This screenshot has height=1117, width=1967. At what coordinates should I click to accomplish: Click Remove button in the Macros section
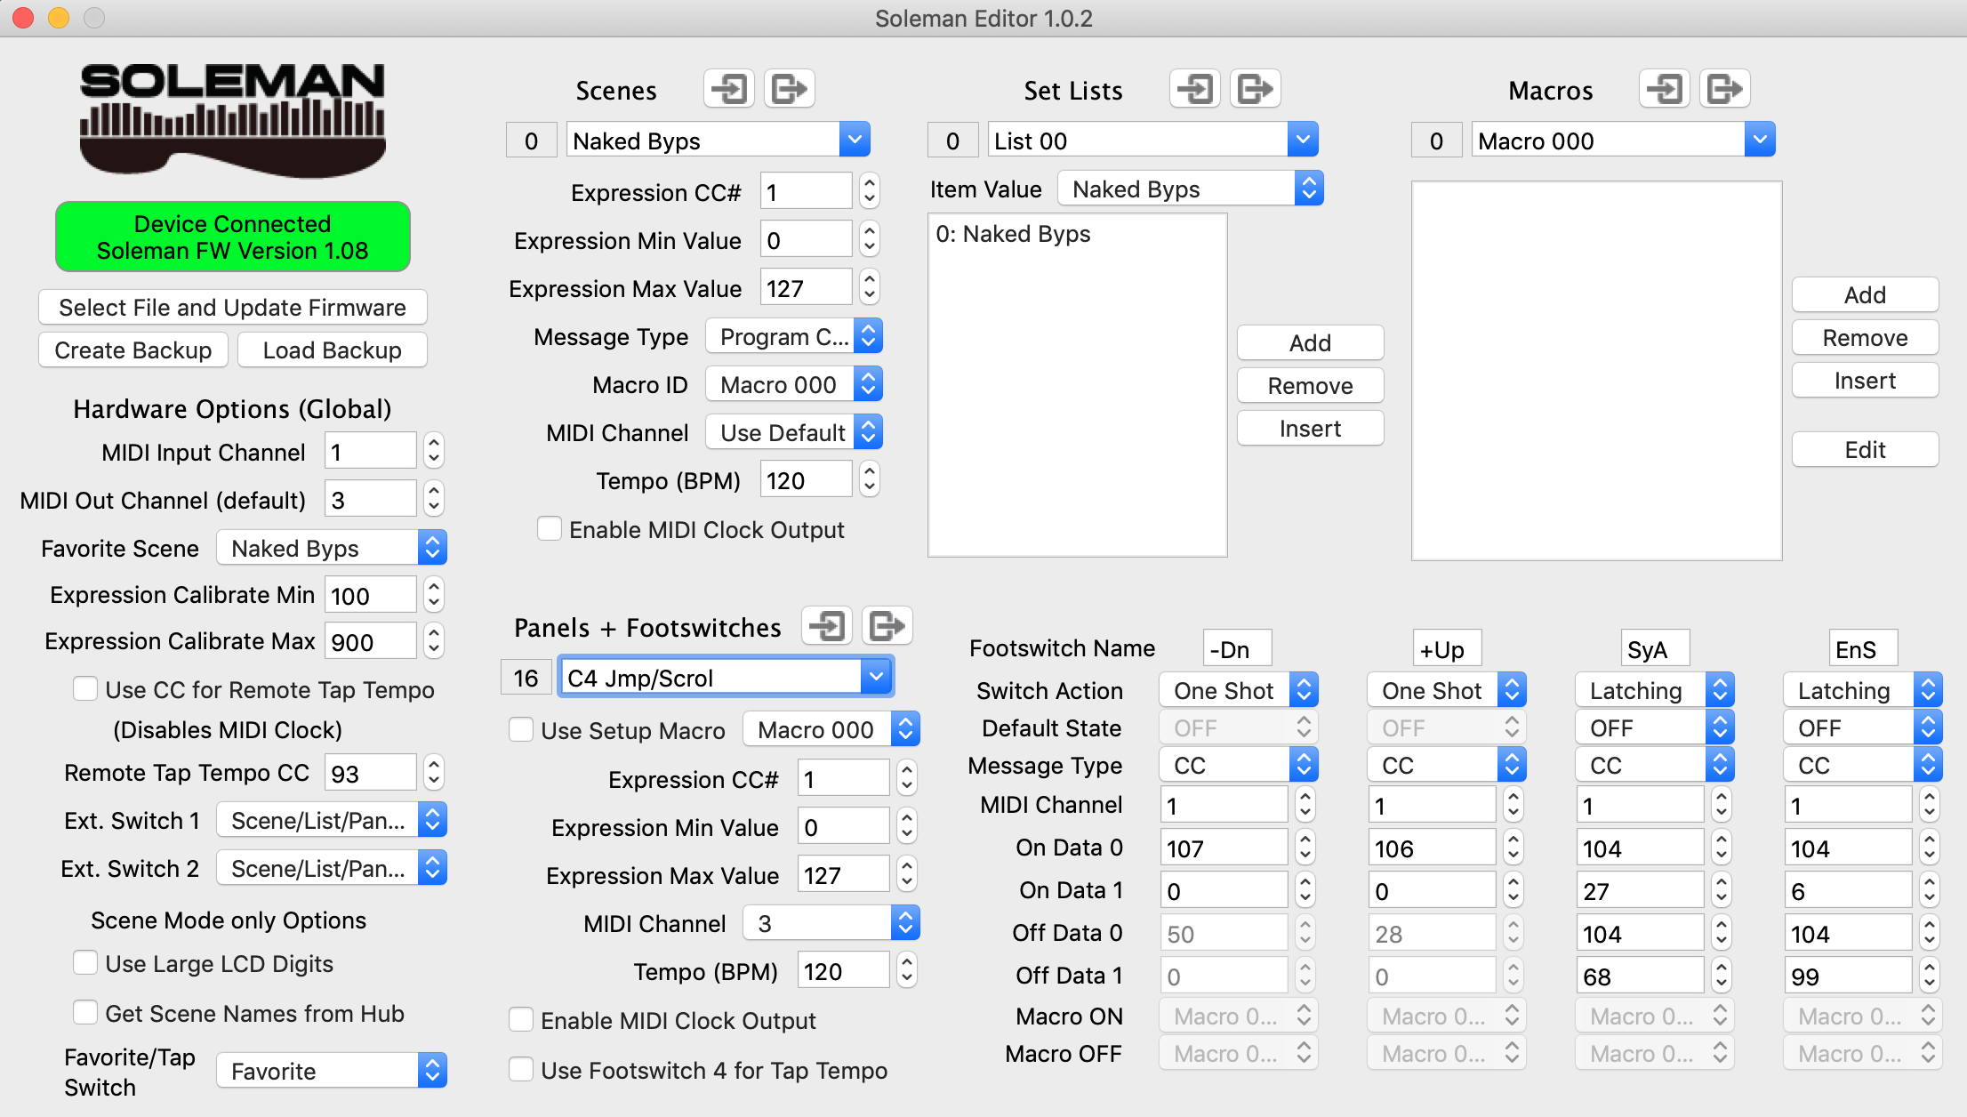(1866, 338)
